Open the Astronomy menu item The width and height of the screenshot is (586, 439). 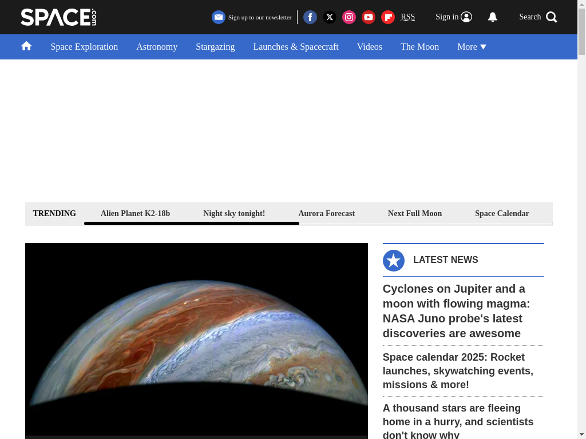(x=157, y=47)
